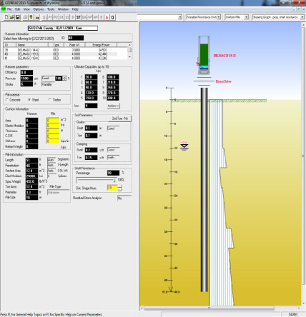Click the pressure percent stepper arrows
This screenshot has height=317, width=306.
(64, 79)
